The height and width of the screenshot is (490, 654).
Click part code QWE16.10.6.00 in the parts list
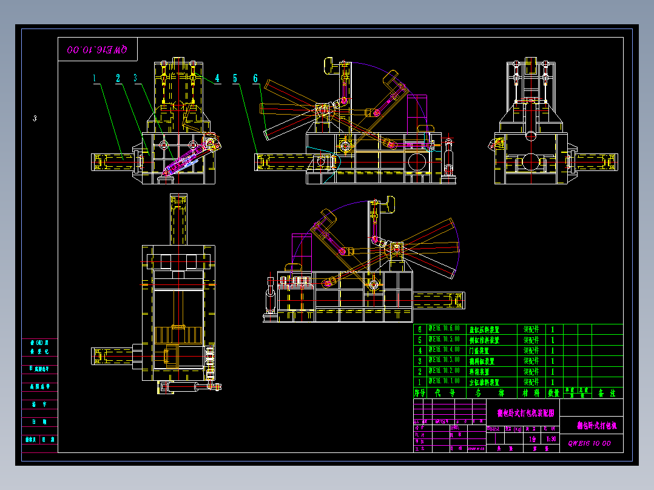444,329
